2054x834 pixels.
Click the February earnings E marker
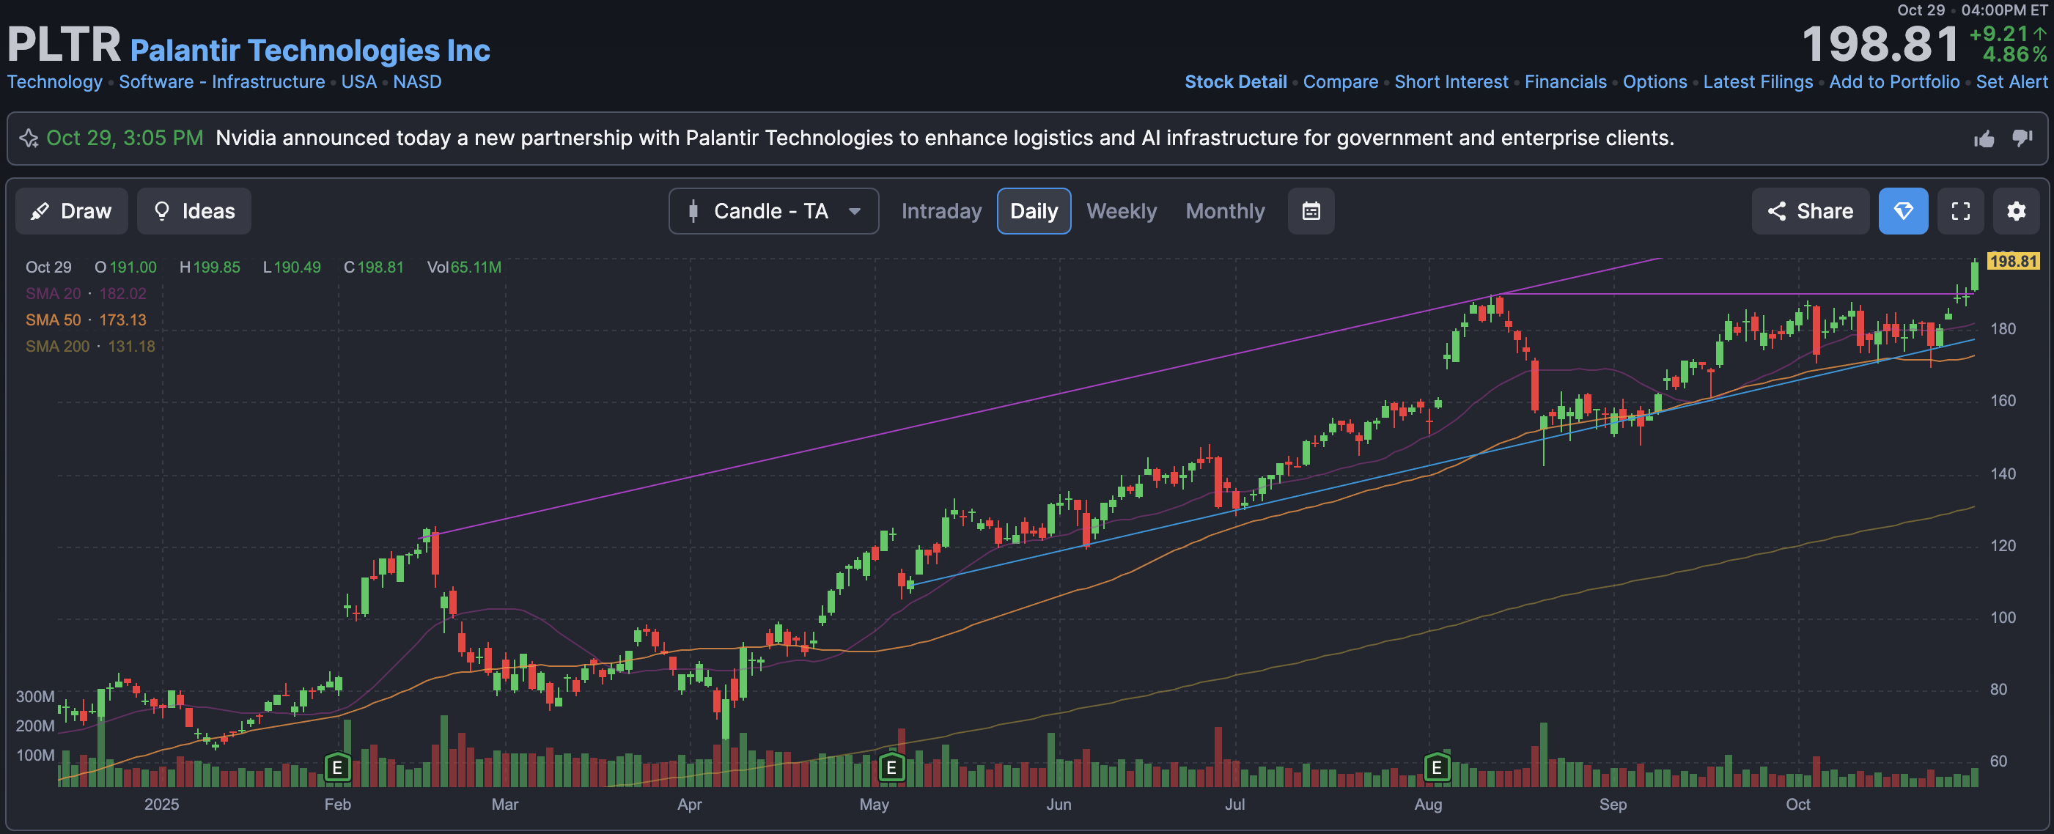337,767
